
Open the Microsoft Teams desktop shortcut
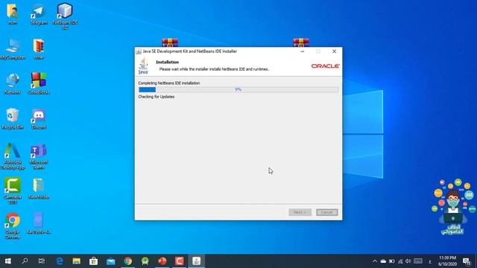coord(39,156)
